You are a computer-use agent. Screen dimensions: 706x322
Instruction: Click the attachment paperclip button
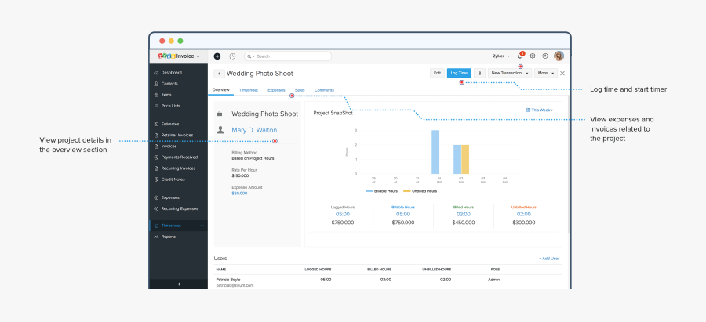click(479, 73)
